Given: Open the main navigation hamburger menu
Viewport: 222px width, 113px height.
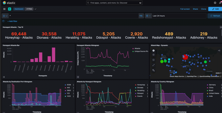Looking at the screenshot, I should pos(4,9).
